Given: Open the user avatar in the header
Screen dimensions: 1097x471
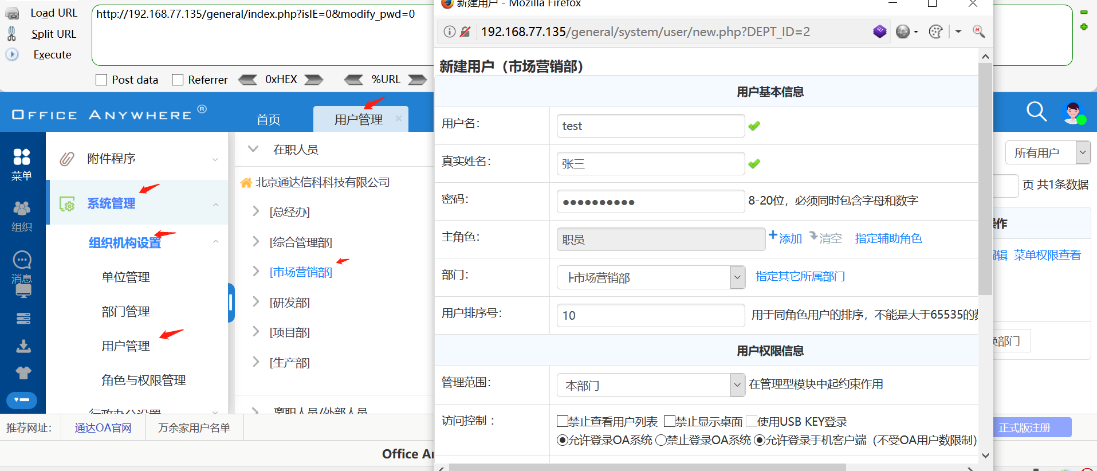Looking at the screenshot, I should coord(1073,113).
